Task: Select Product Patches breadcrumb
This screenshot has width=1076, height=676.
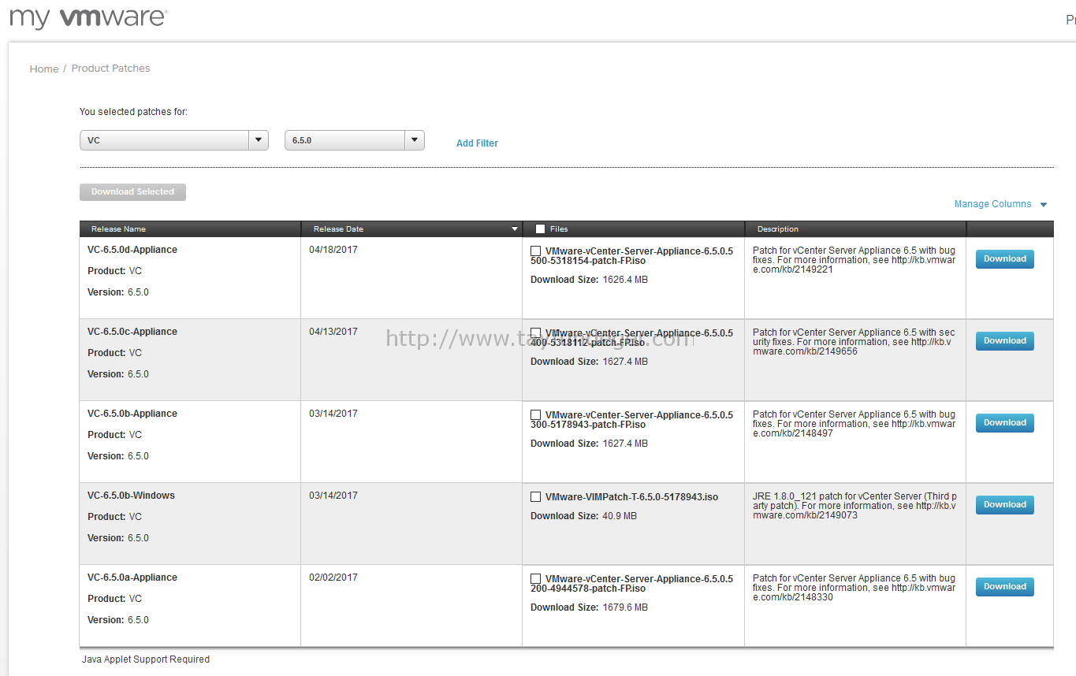Action: coord(110,69)
